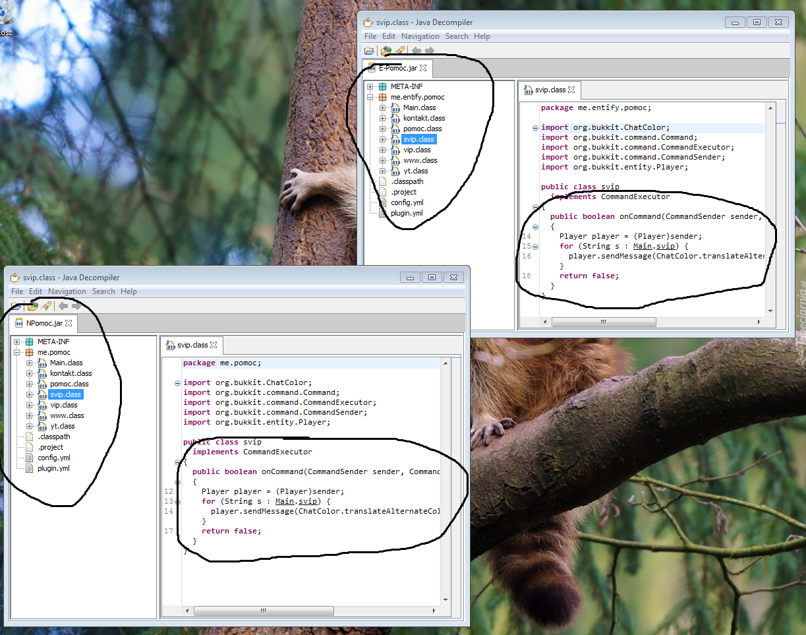Select .classpath in E-Pomoc.jar tree

407,181
